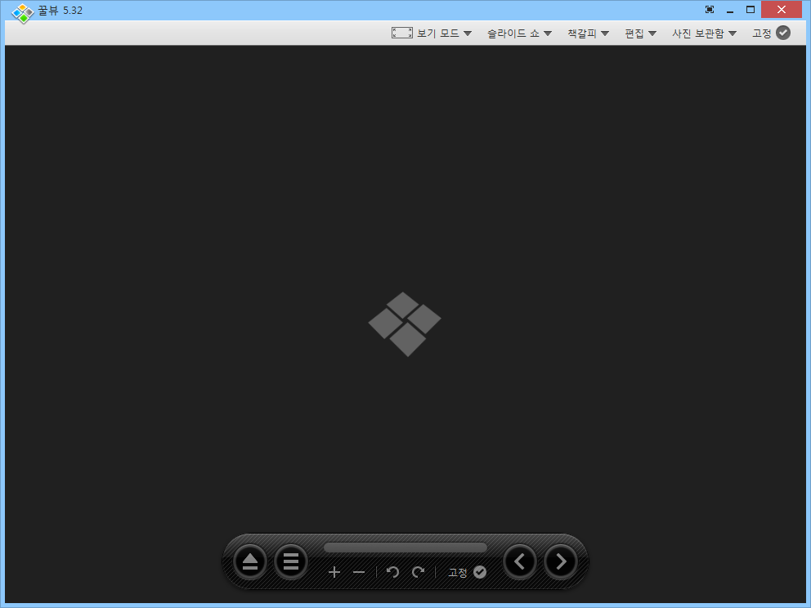Go to previous image arrow

[520, 561]
